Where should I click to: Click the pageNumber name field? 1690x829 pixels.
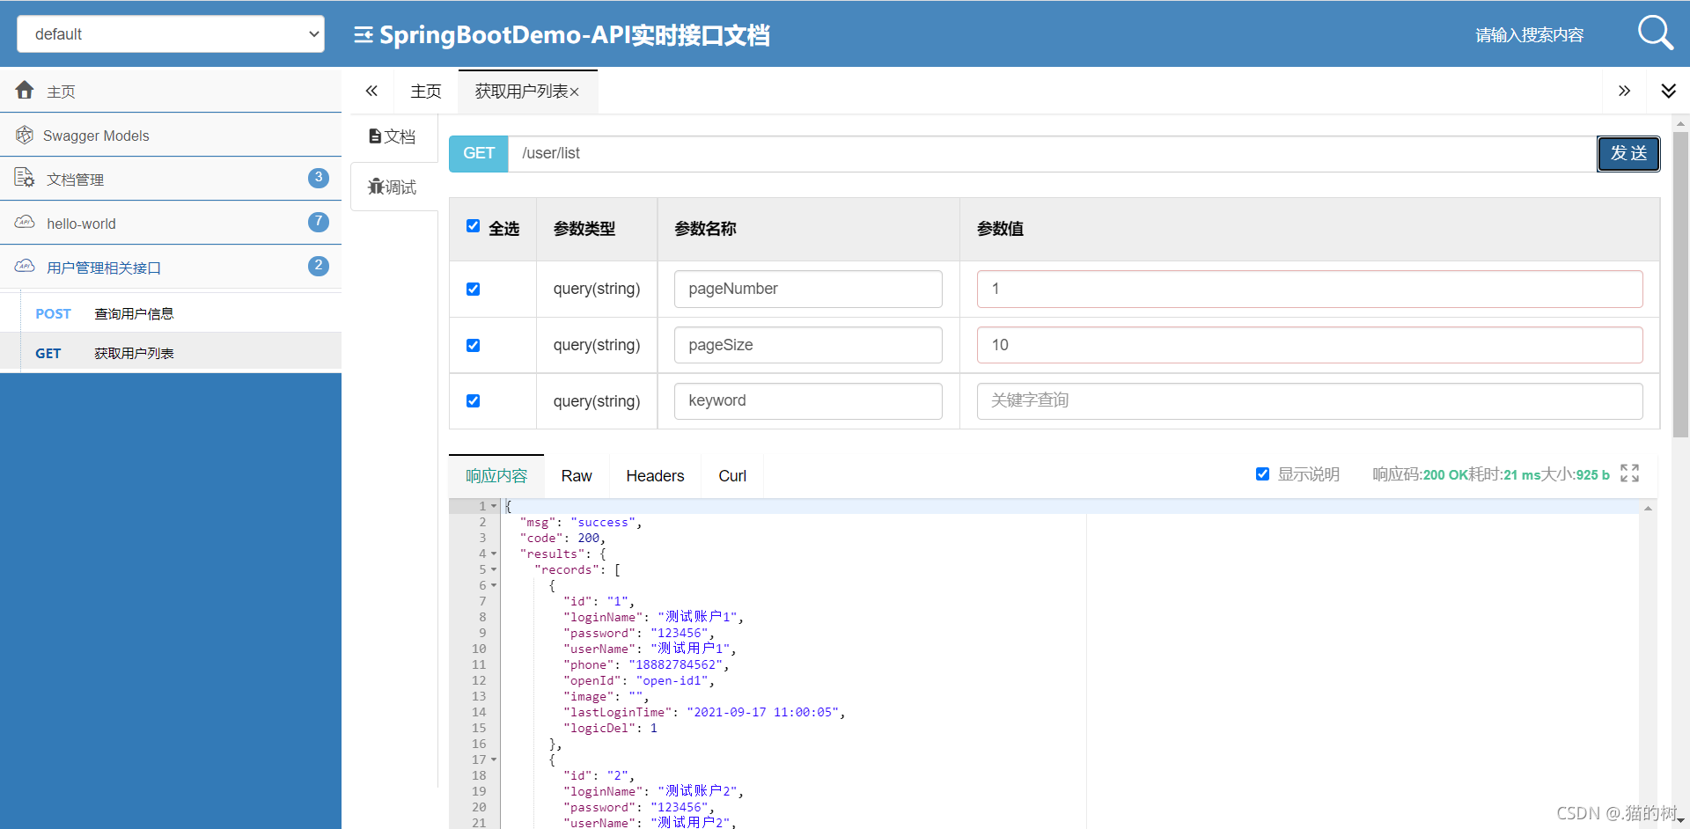(x=808, y=289)
